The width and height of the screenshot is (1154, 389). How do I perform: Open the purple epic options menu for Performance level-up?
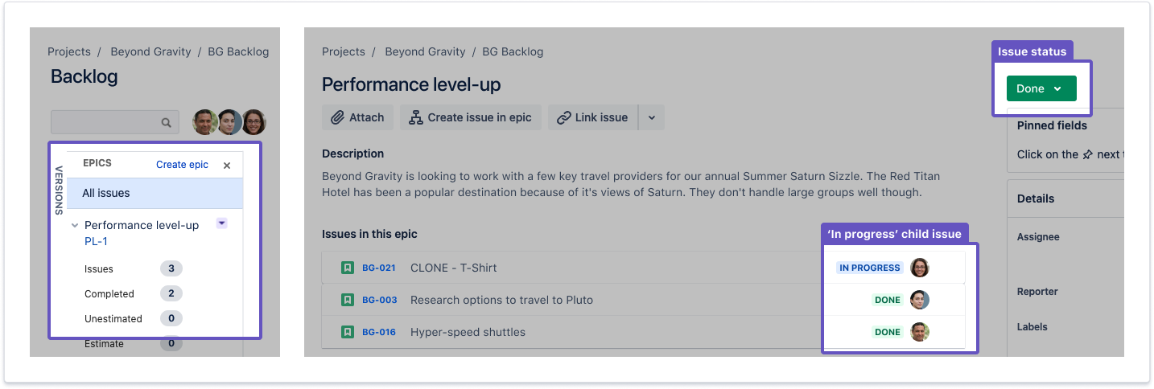tap(222, 223)
